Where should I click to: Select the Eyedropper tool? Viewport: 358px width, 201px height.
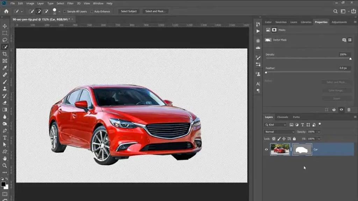pyautogui.click(x=5, y=68)
